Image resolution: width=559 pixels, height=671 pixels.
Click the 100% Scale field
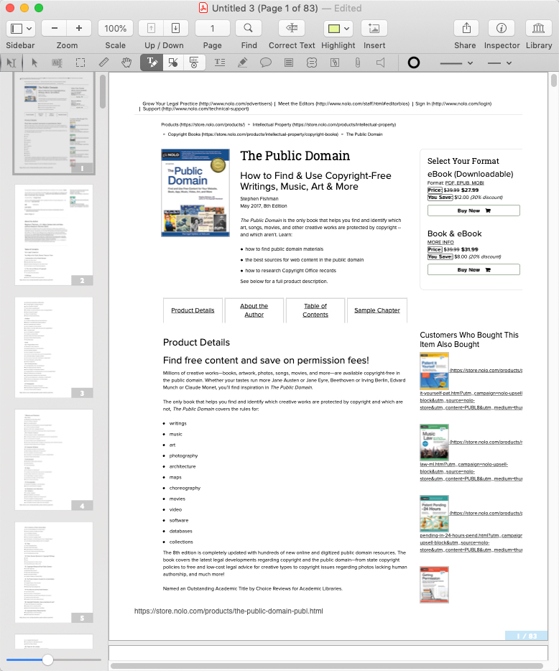pyautogui.click(x=116, y=28)
